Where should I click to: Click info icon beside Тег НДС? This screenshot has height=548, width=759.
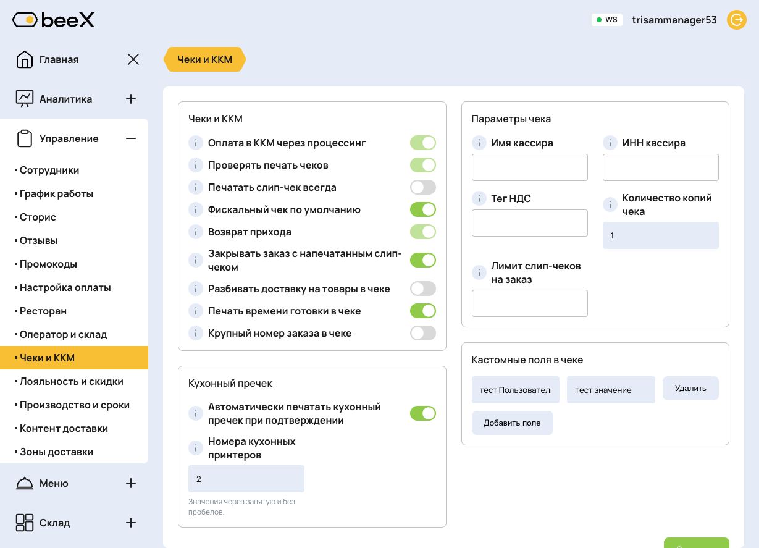(479, 198)
